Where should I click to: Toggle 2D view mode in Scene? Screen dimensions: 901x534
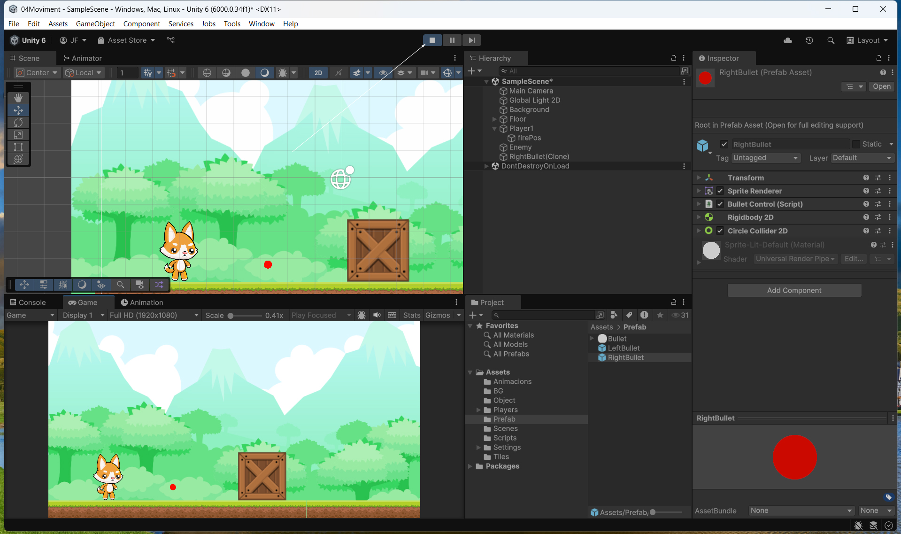click(318, 73)
